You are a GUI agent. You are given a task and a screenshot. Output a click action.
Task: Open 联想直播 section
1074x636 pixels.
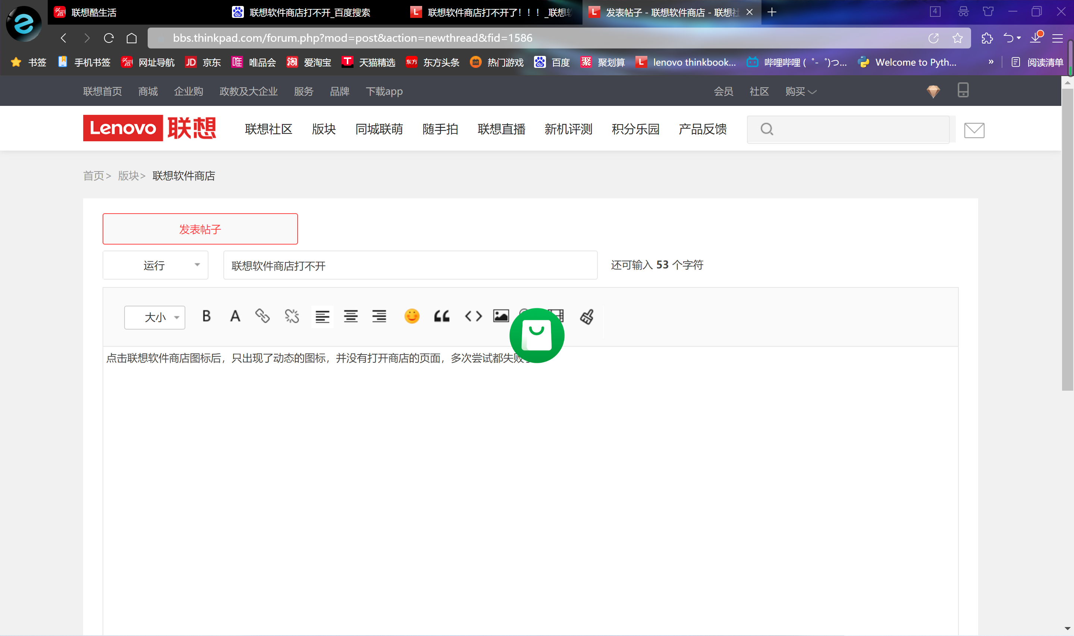click(x=501, y=129)
